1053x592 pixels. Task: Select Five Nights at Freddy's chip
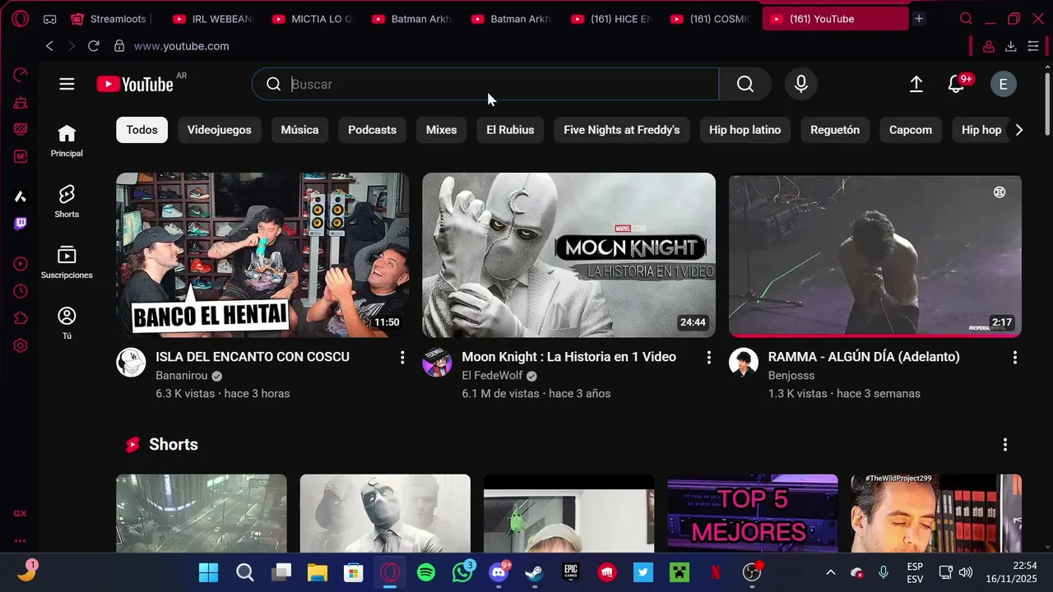click(621, 130)
